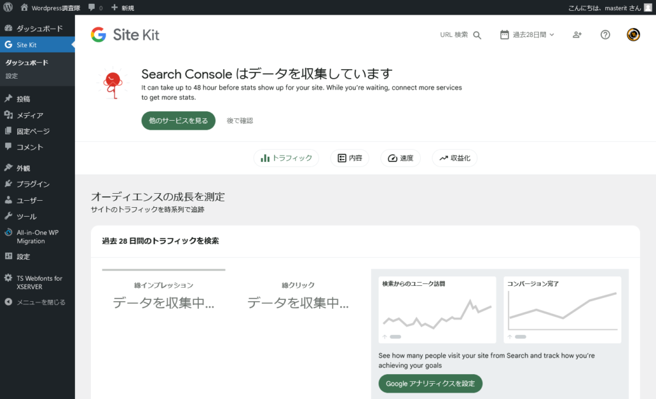Open プラグイン in the sidebar menu

click(33, 184)
